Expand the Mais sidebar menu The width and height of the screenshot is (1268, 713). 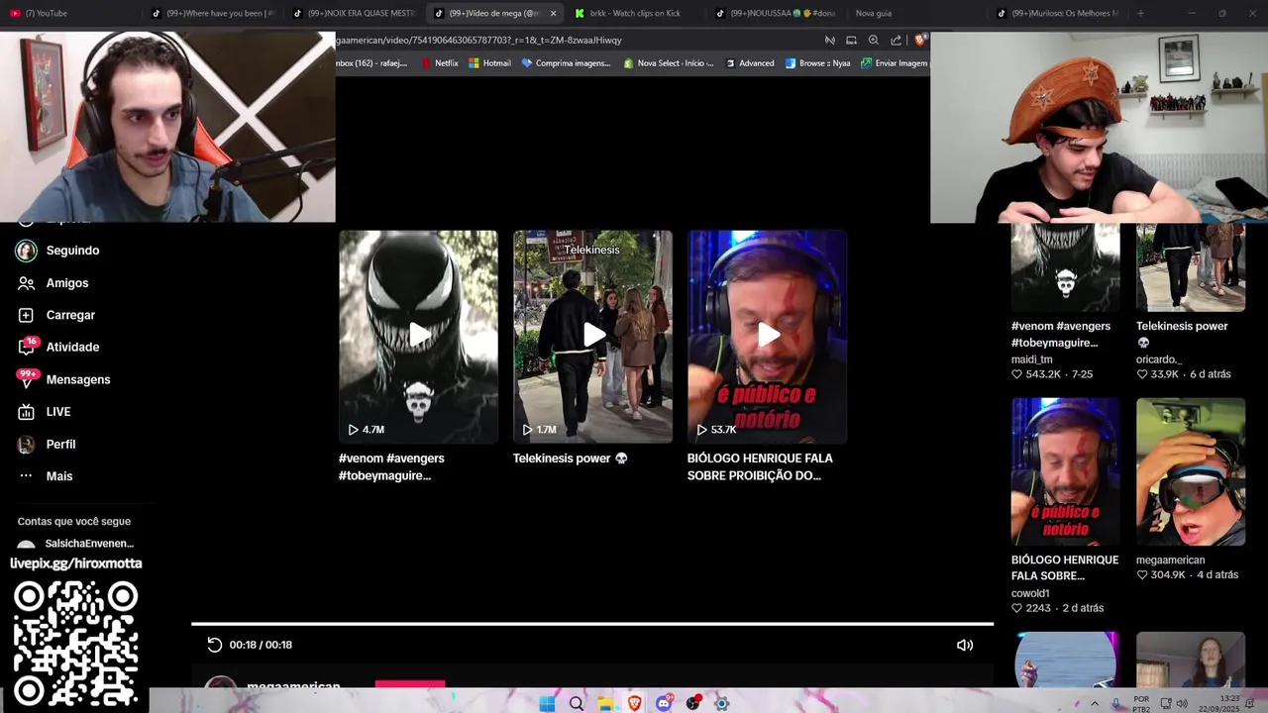[46, 476]
